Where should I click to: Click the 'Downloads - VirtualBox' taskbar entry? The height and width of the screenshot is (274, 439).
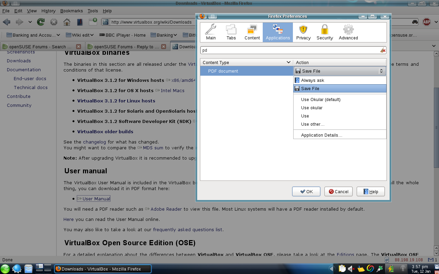coord(103,269)
